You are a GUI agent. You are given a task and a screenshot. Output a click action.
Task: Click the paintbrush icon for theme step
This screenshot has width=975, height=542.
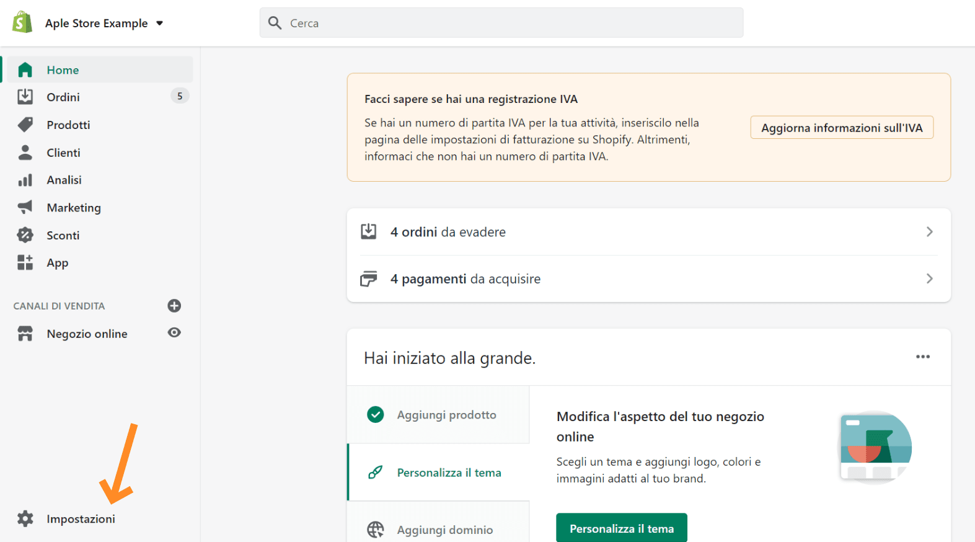pos(376,473)
